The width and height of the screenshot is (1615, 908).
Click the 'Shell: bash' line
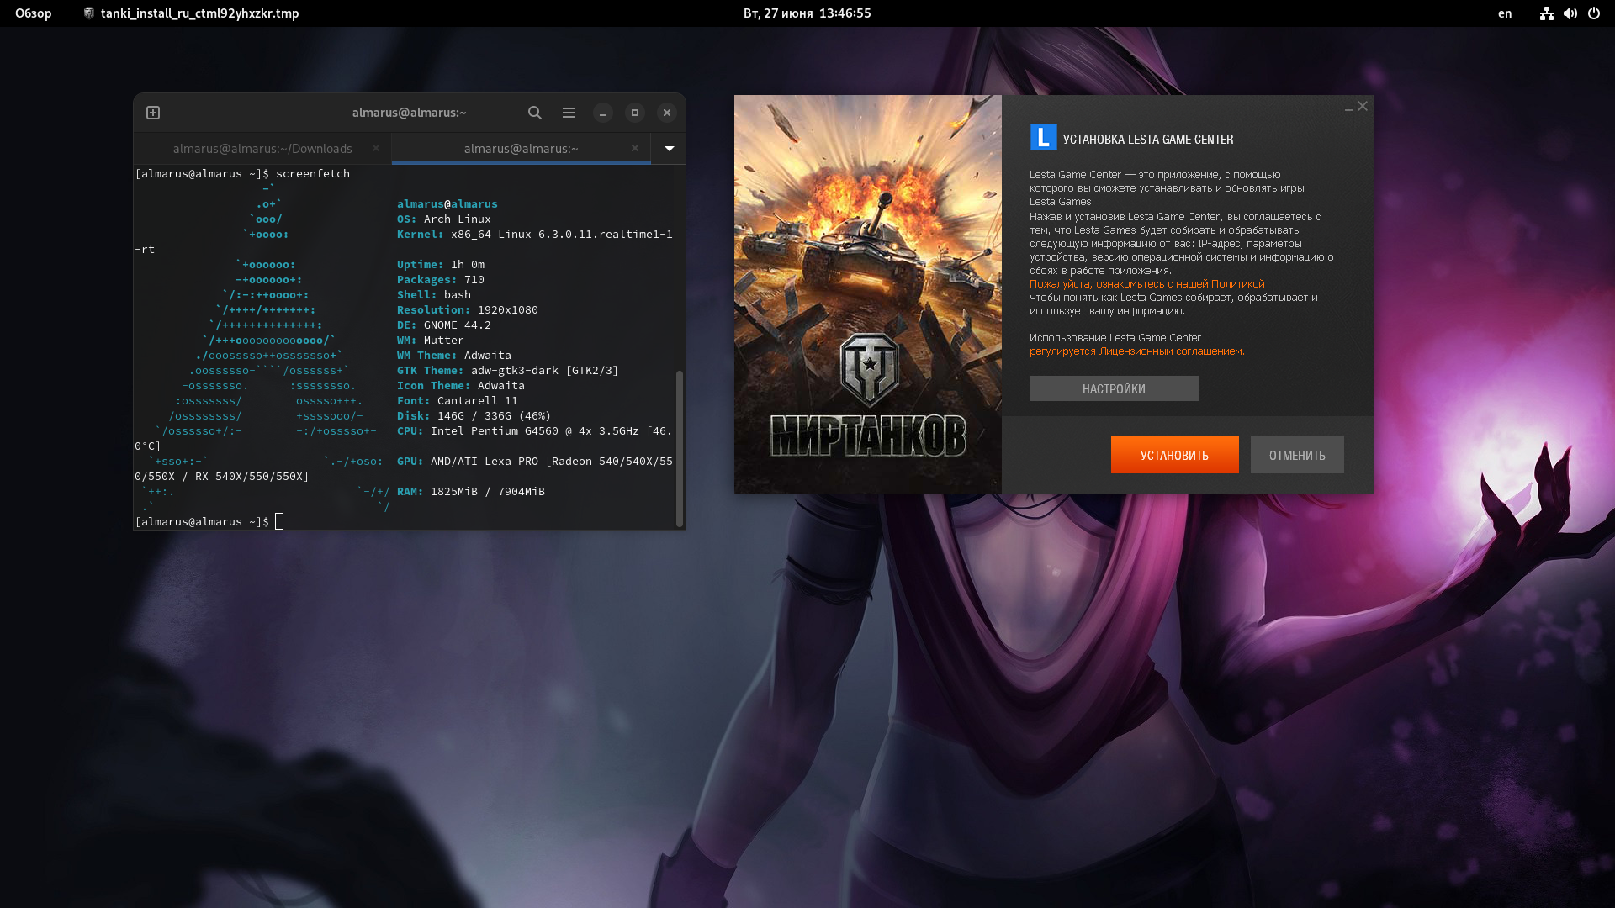click(x=434, y=295)
